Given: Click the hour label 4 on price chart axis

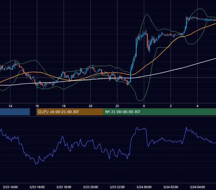Looking at the screenshot, I should click(197, 106).
